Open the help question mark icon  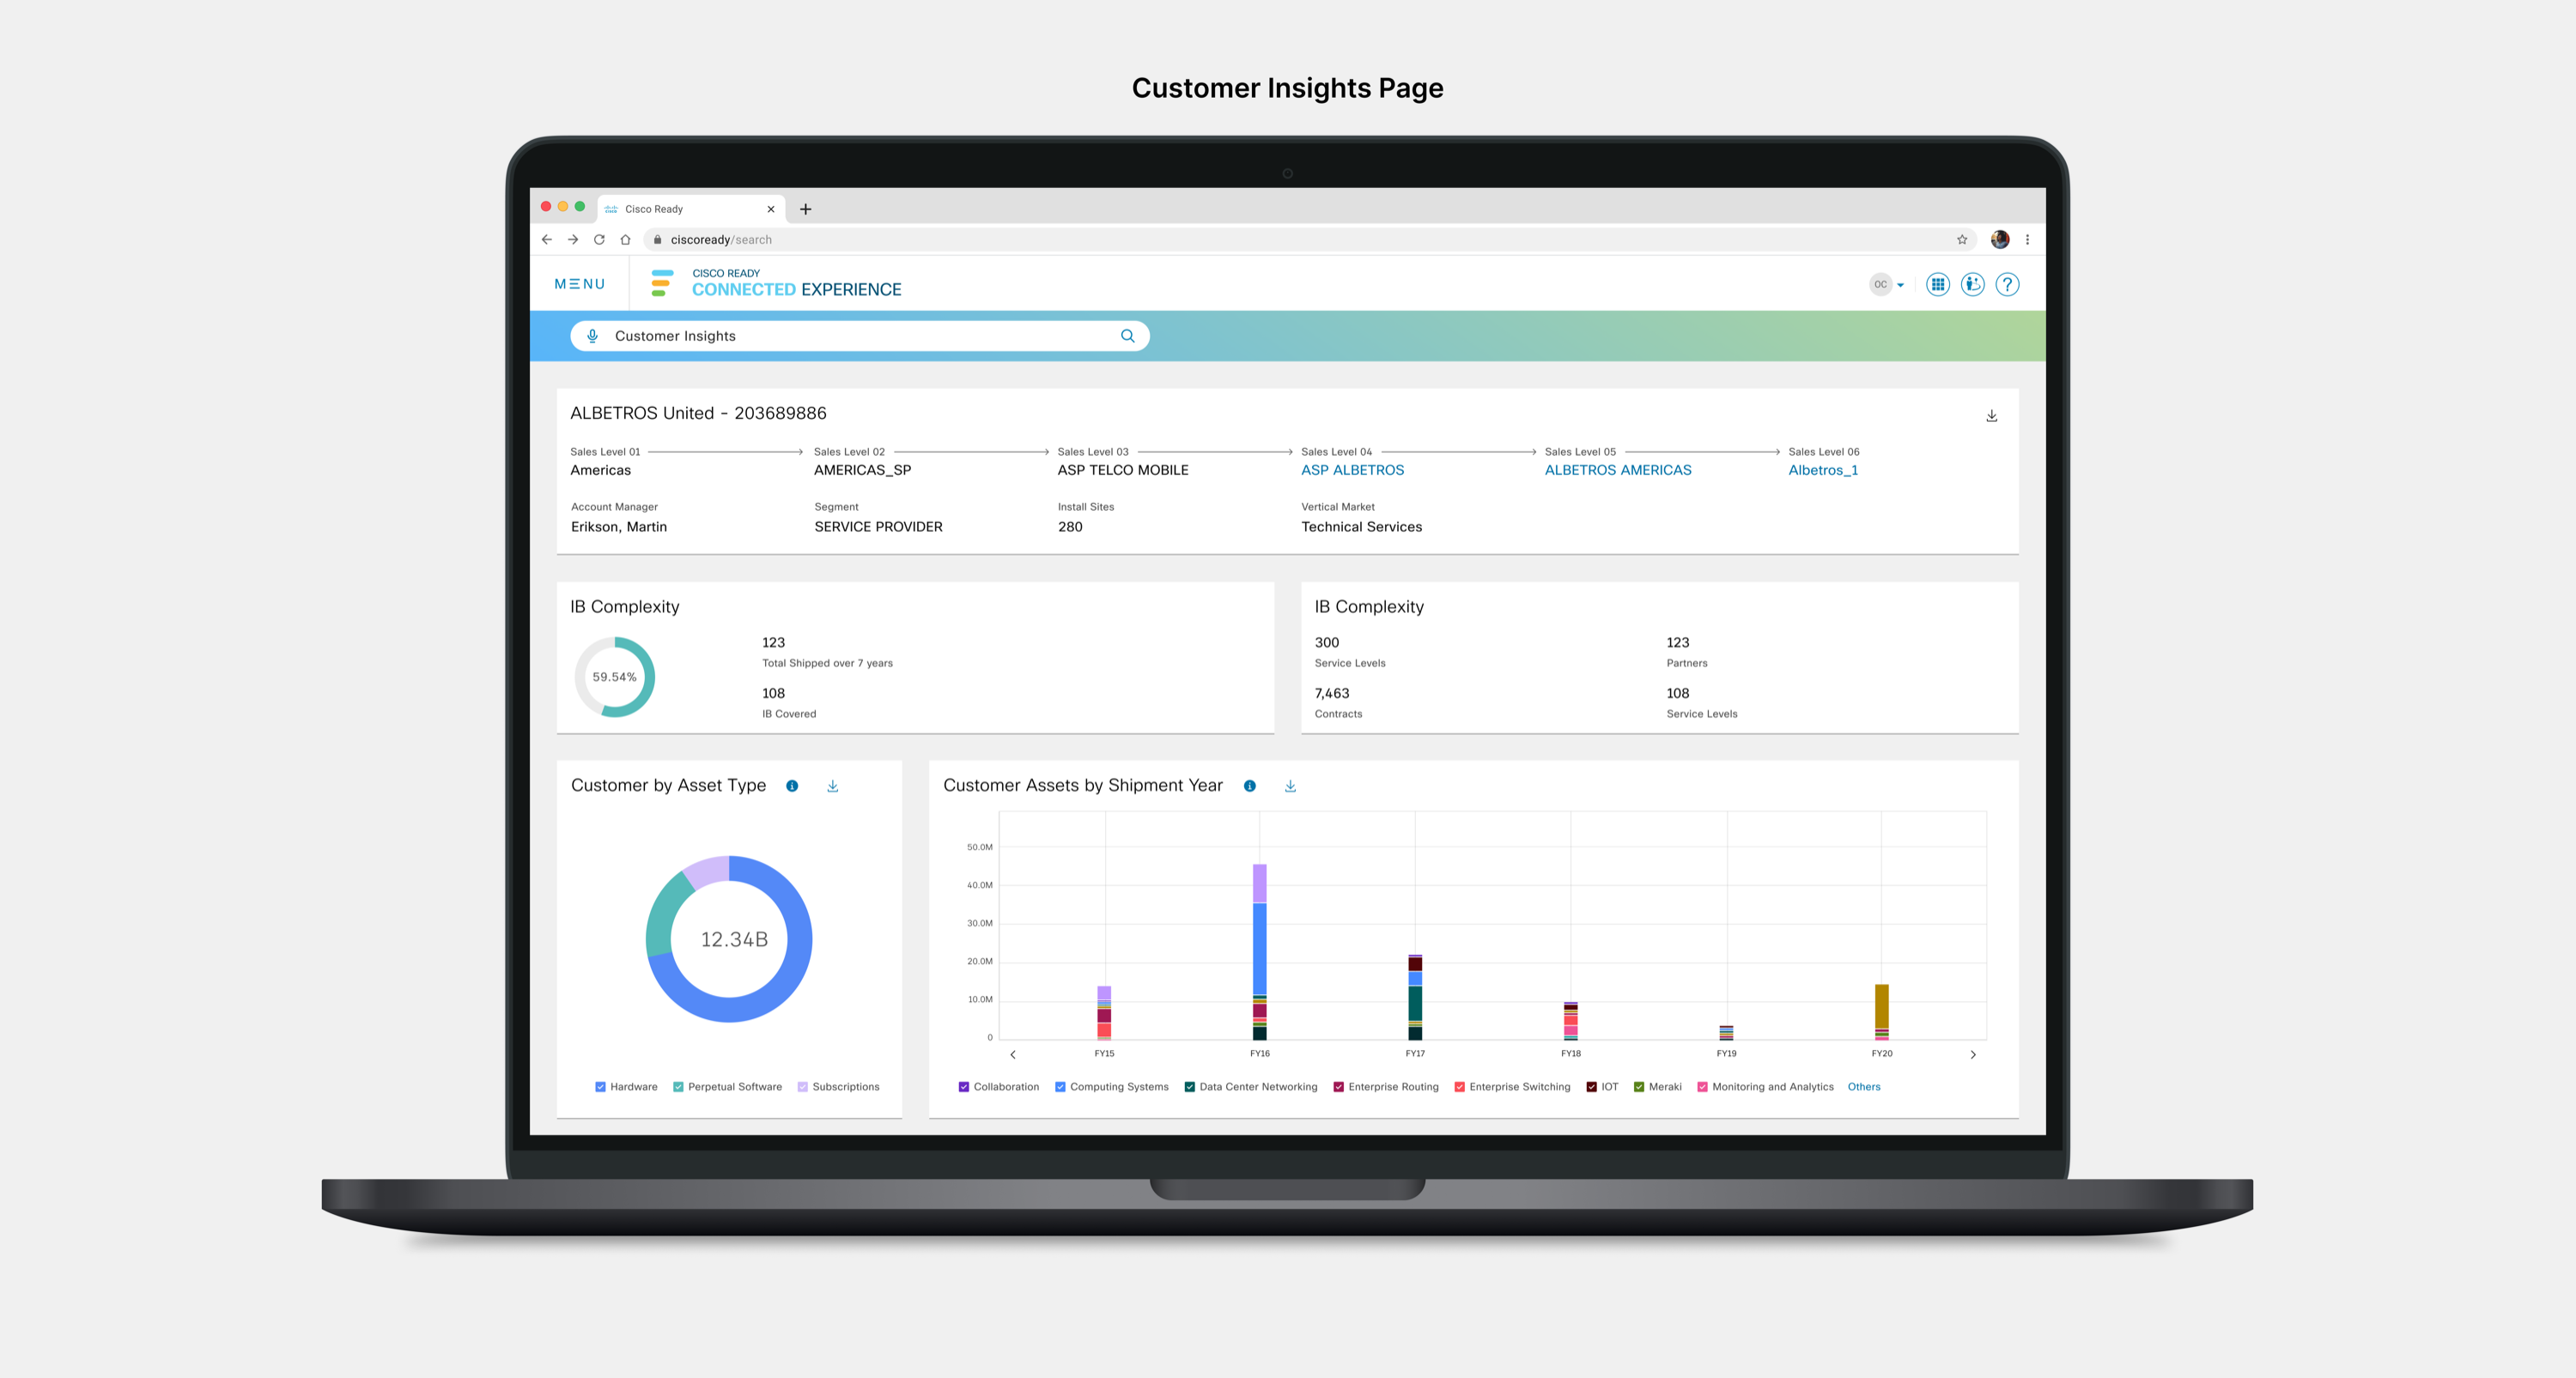pos(2006,285)
